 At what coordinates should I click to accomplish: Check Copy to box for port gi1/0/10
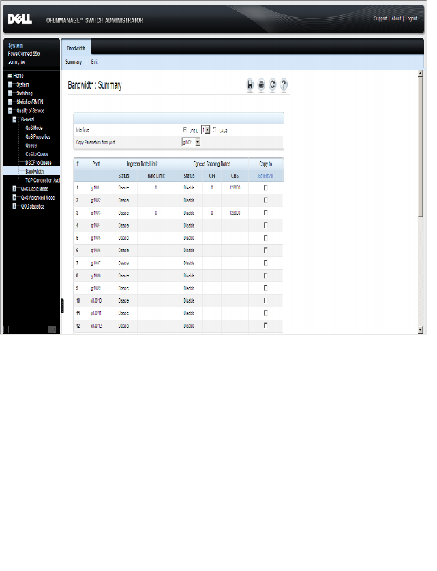point(265,300)
